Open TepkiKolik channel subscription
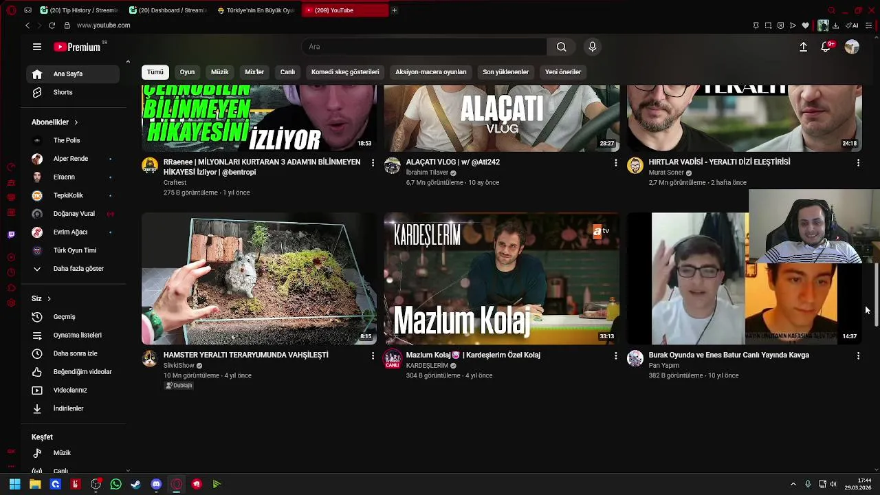 [x=74, y=195]
